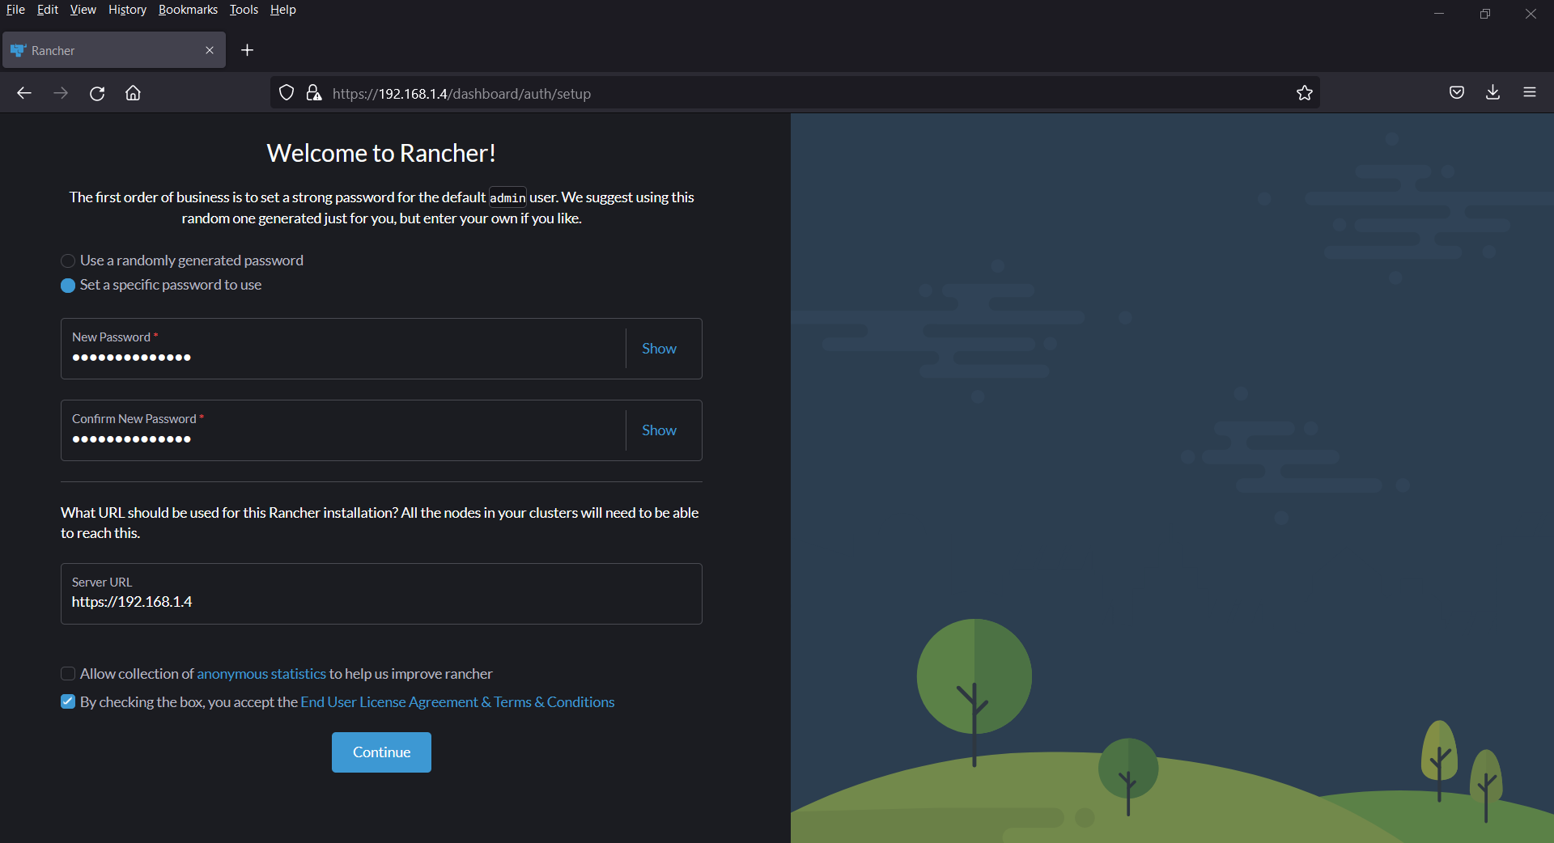Open the Firefox hamburger application menu
Viewport: 1554px width, 843px height.
1530,93
